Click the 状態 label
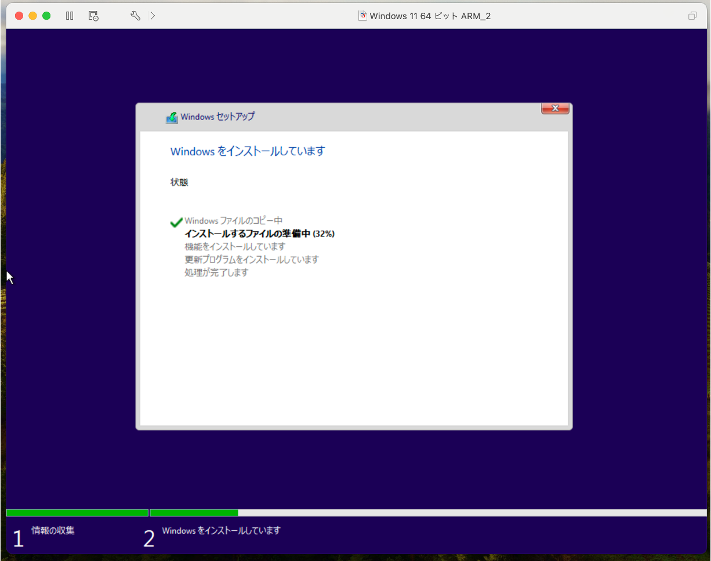Image resolution: width=711 pixels, height=561 pixels. pyautogui.click(x=179, y=182)
